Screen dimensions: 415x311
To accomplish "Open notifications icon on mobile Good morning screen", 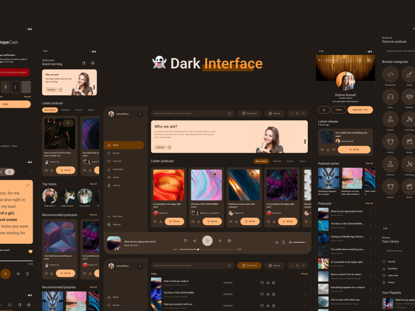I will (84, 63).
